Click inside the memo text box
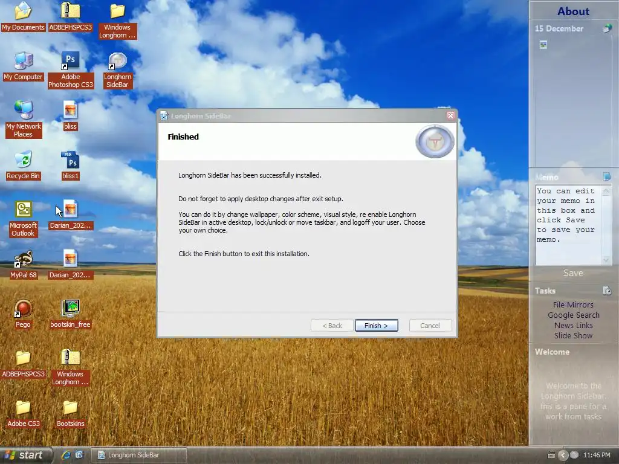The image size is (619, 464). (x=568, y=225)
